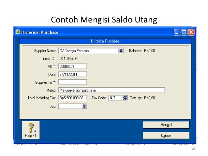Click the blue Historical Purchase header bar

click(105, 41)
